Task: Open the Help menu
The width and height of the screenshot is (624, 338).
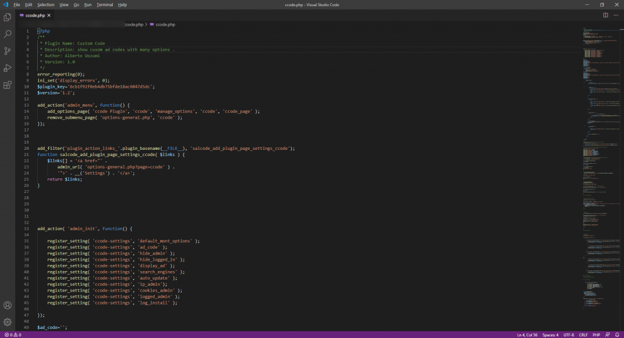Action: [122, 5]
